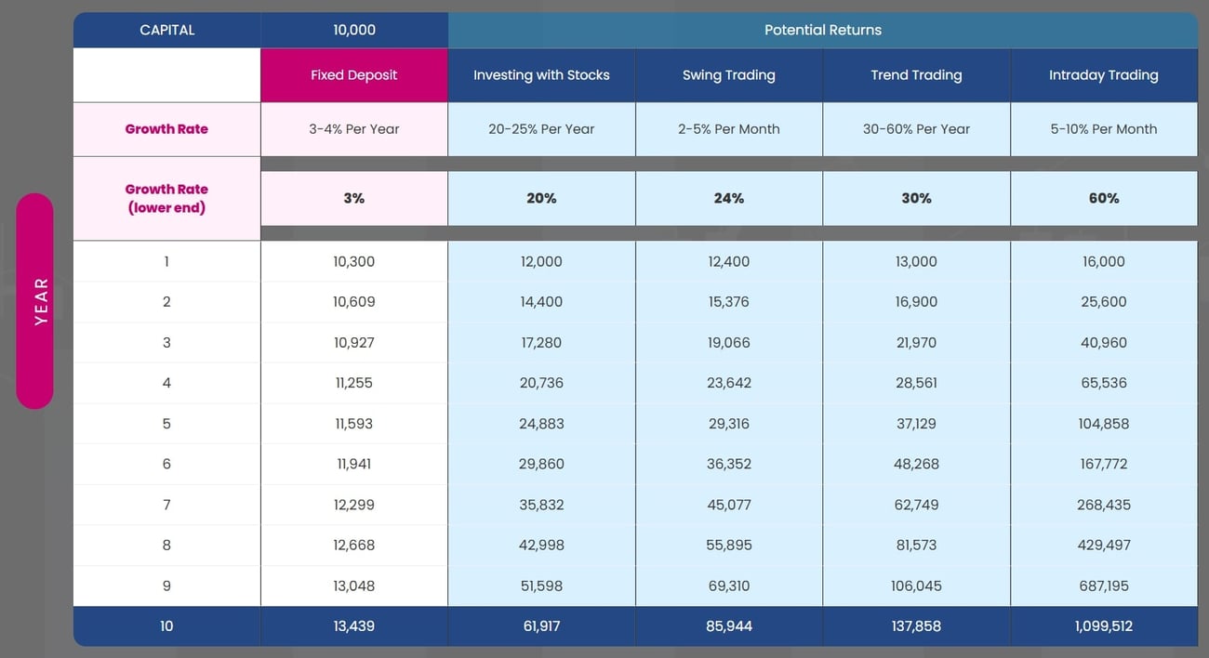Screen dimensions: 1209x658
Task: Select the 137,858 Trend Trading final value
Action: [916, 626]
